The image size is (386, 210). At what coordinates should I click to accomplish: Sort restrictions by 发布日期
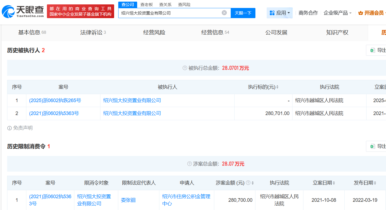tap(375, 183)
